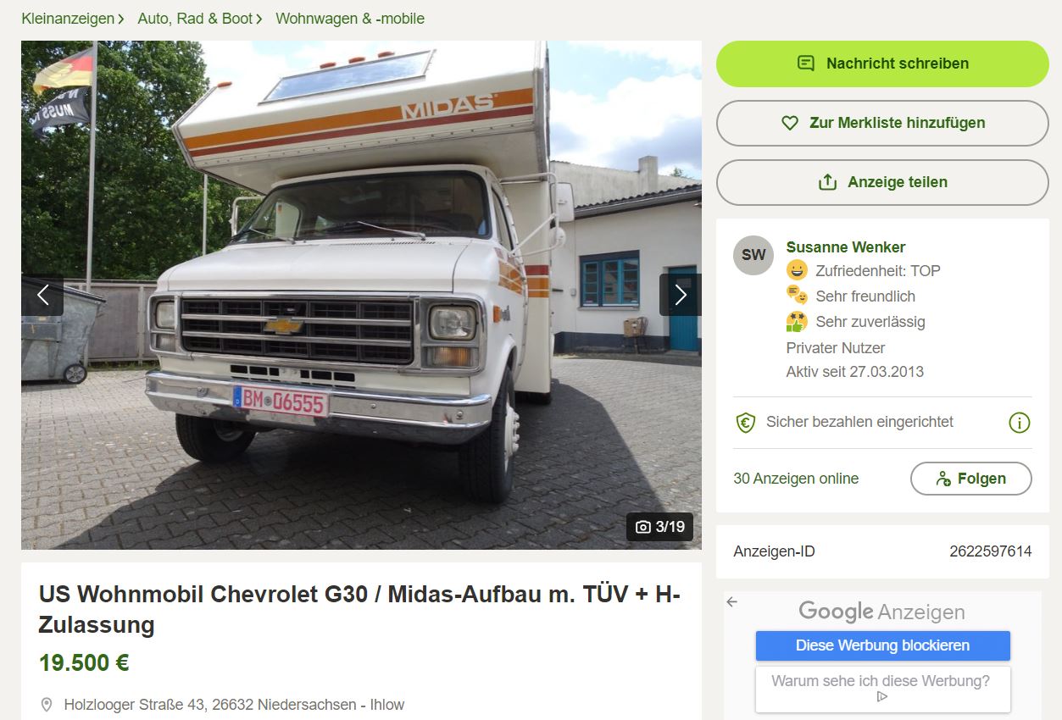Select Wohnwagen & -mobile breadcrumb category

click(350, 19)
